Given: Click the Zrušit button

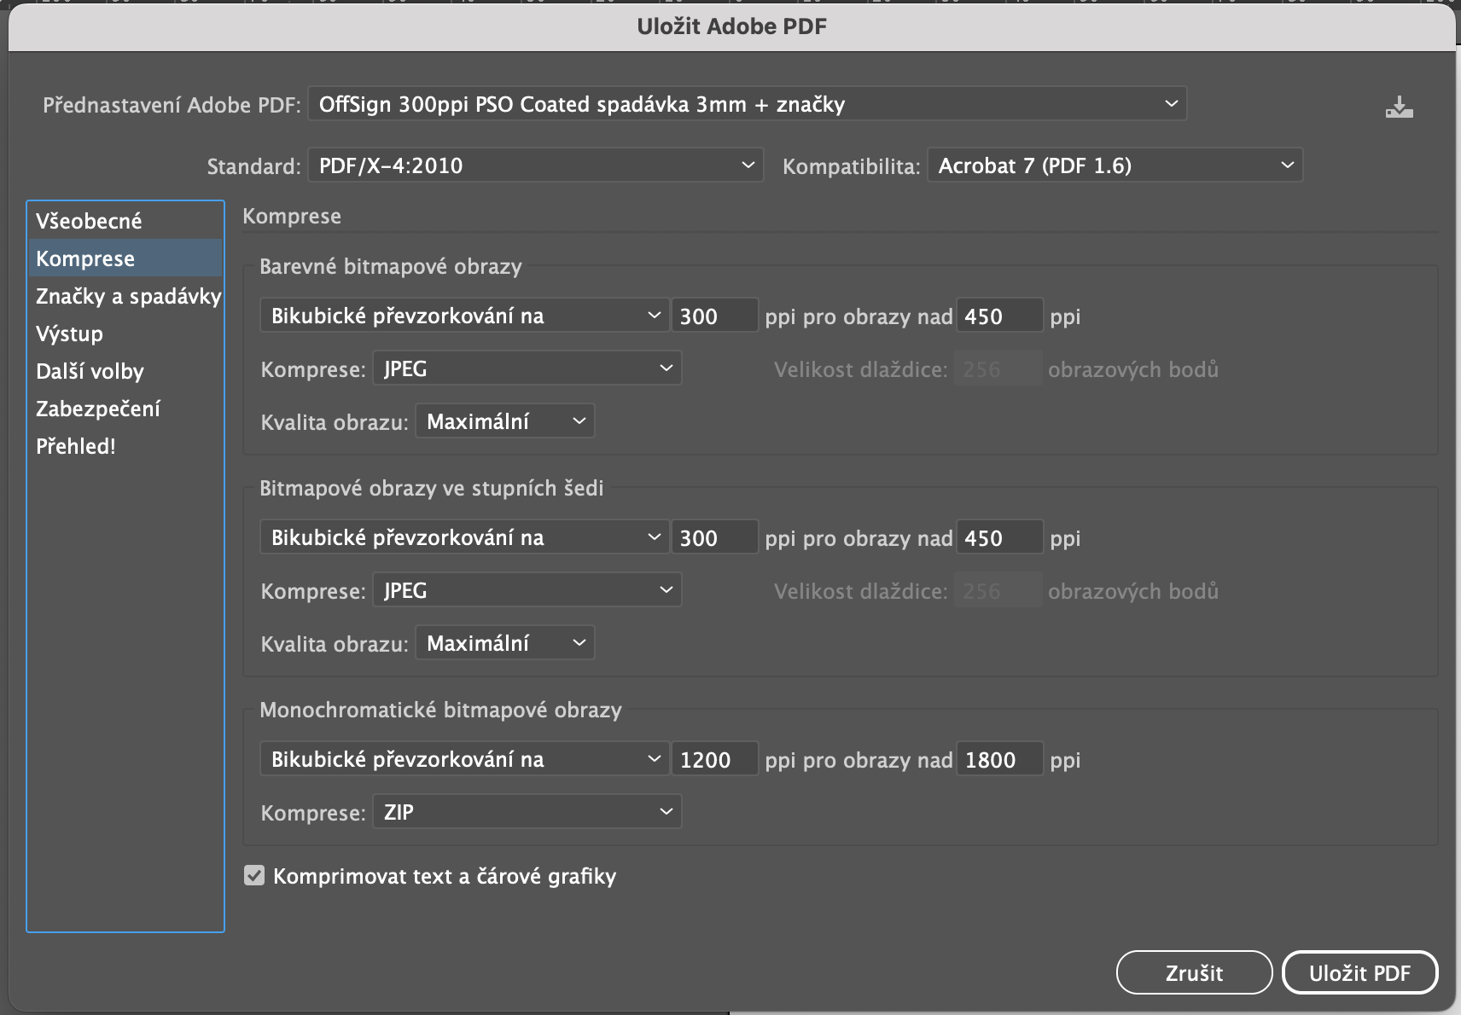Looking at the screenshot, I should click(1194, 972).
